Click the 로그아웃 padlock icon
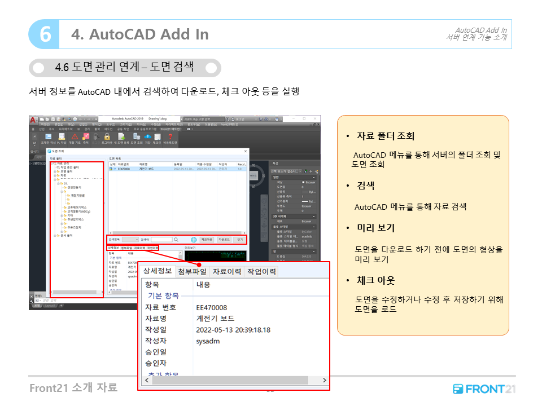Viewport: 542px width, 406px height. pyautogui.click(x=107, y=137)
